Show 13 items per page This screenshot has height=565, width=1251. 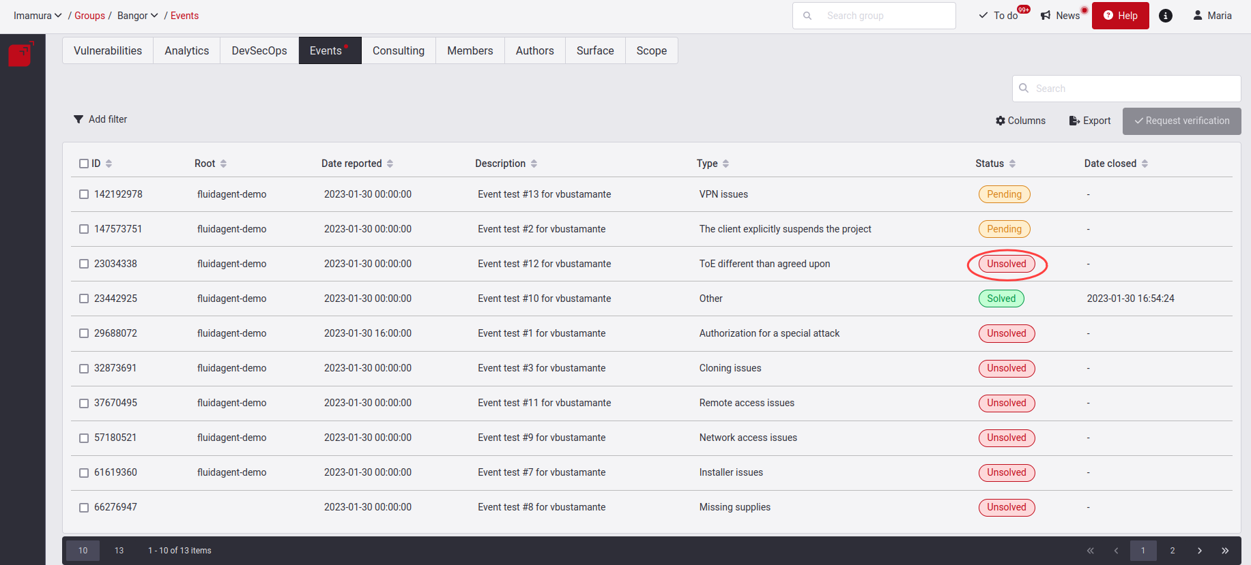119,551
